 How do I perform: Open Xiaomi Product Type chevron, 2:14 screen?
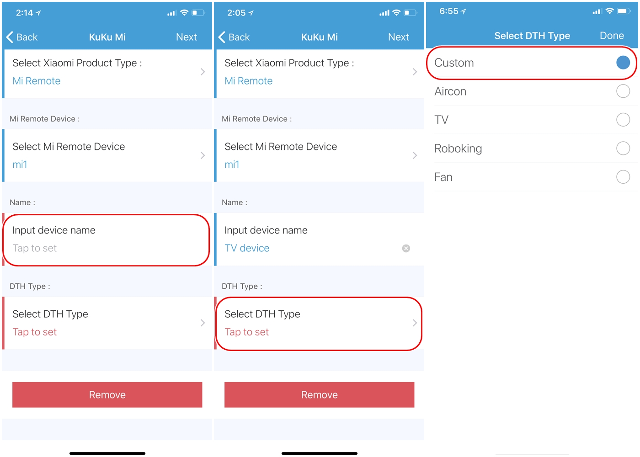point(203,72)
